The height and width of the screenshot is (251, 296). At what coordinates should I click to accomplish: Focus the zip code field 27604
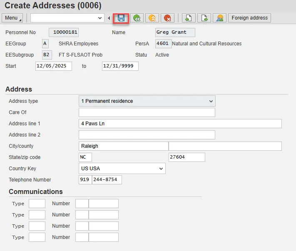(187, 157)
